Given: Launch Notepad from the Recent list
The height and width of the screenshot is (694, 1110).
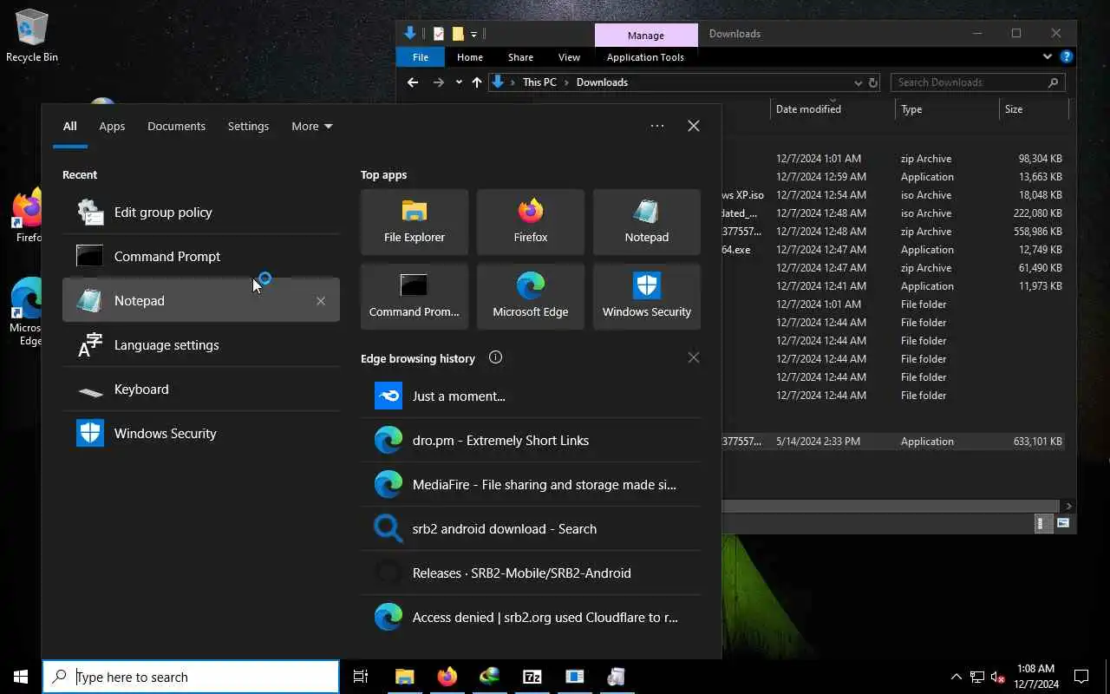Looking at the screenshot, I should [x=201, y=300].
